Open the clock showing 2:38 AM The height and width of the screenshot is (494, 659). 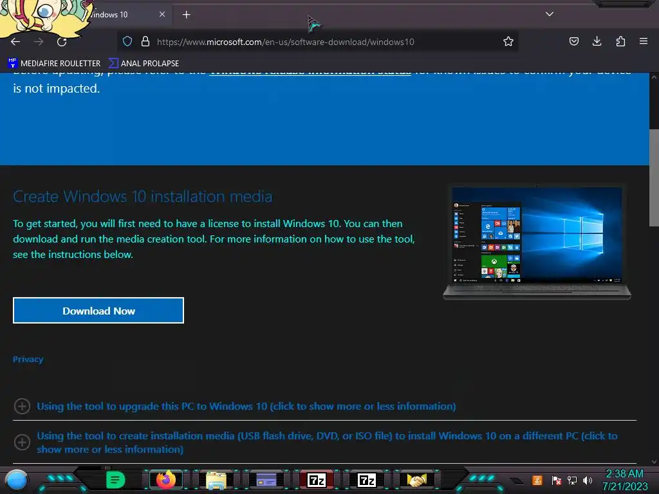click(x=624, y=480)
